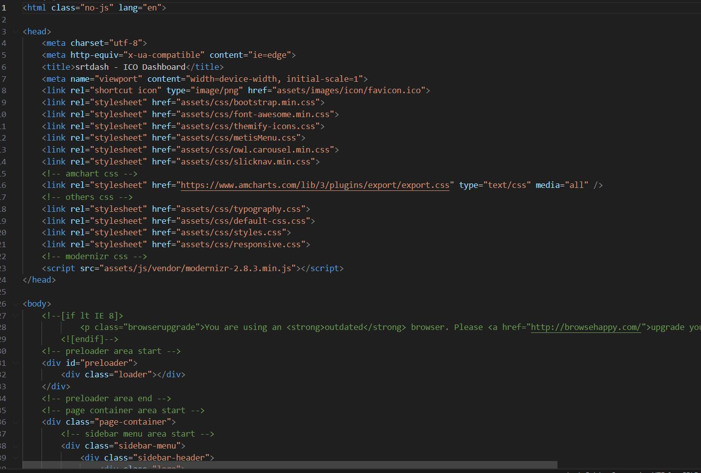701x473 pixels.
Task: Click the 'width=device-width, initial-scale=1' content value
Action: tap(275, 79)
